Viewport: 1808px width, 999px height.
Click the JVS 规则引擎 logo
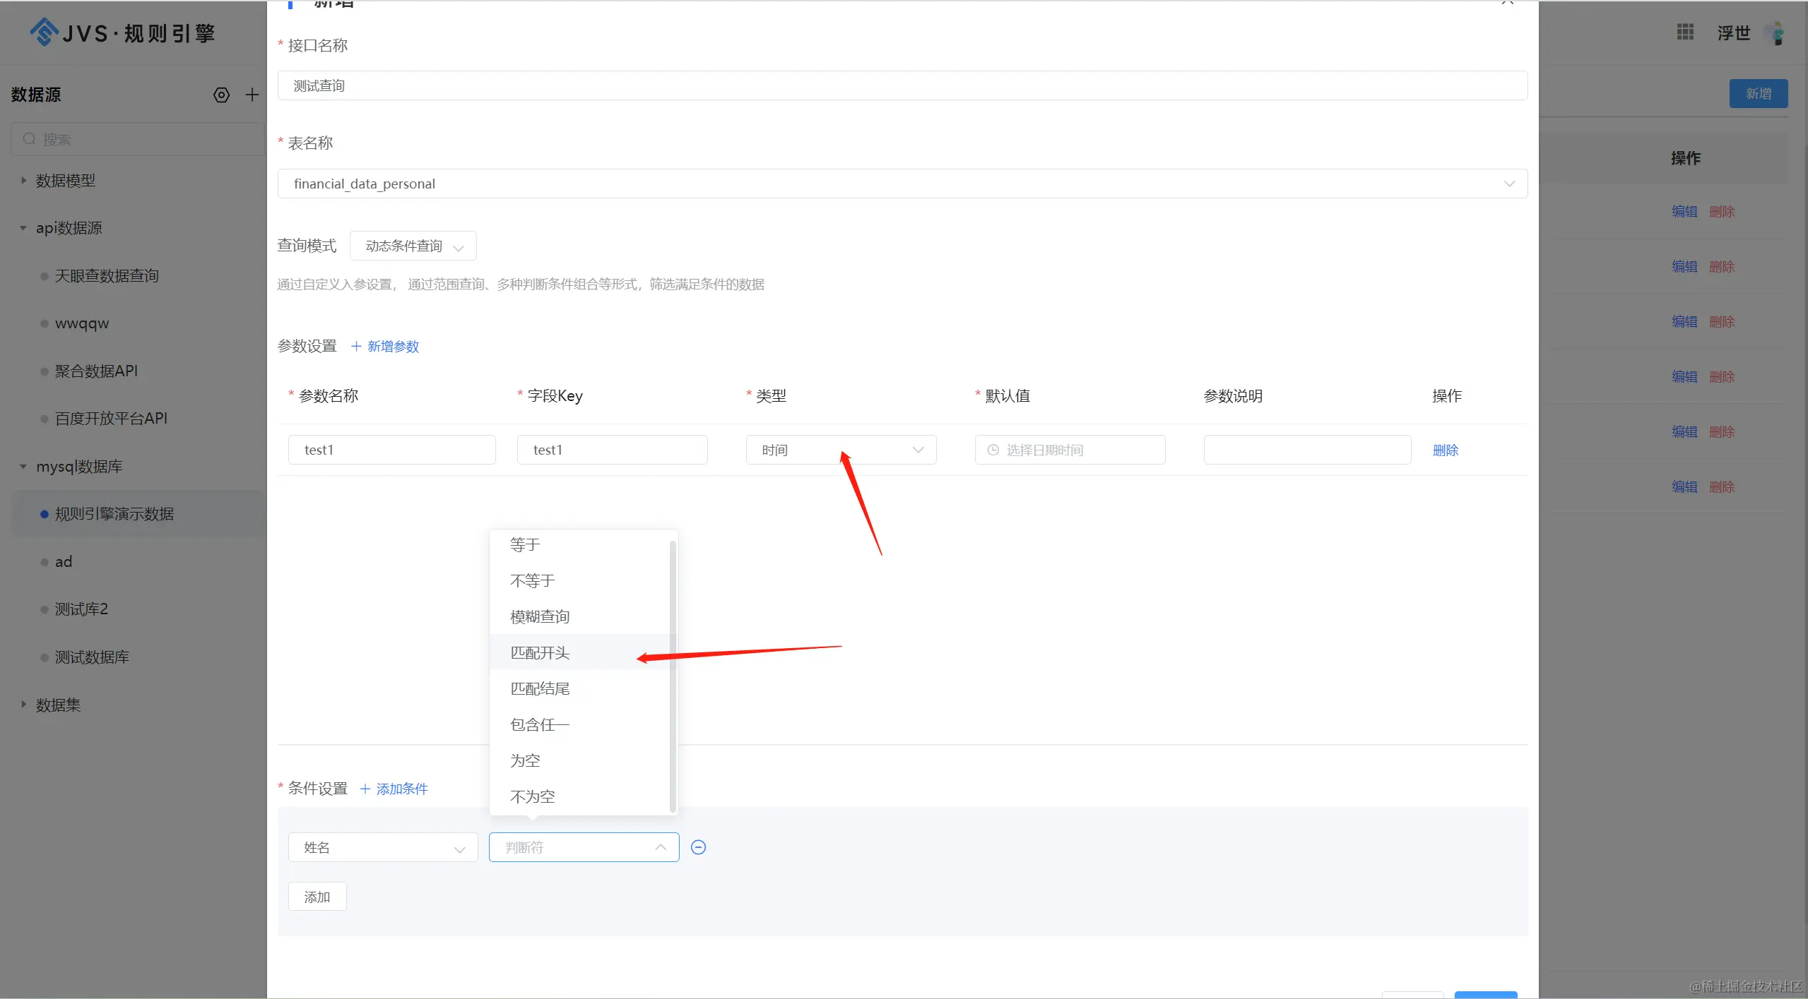coord(122,32)
